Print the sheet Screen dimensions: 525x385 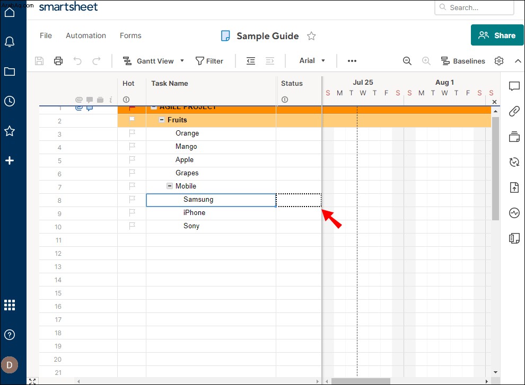[58, 61]
